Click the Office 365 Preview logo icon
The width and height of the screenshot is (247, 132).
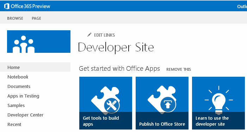(x=7, y=6)
